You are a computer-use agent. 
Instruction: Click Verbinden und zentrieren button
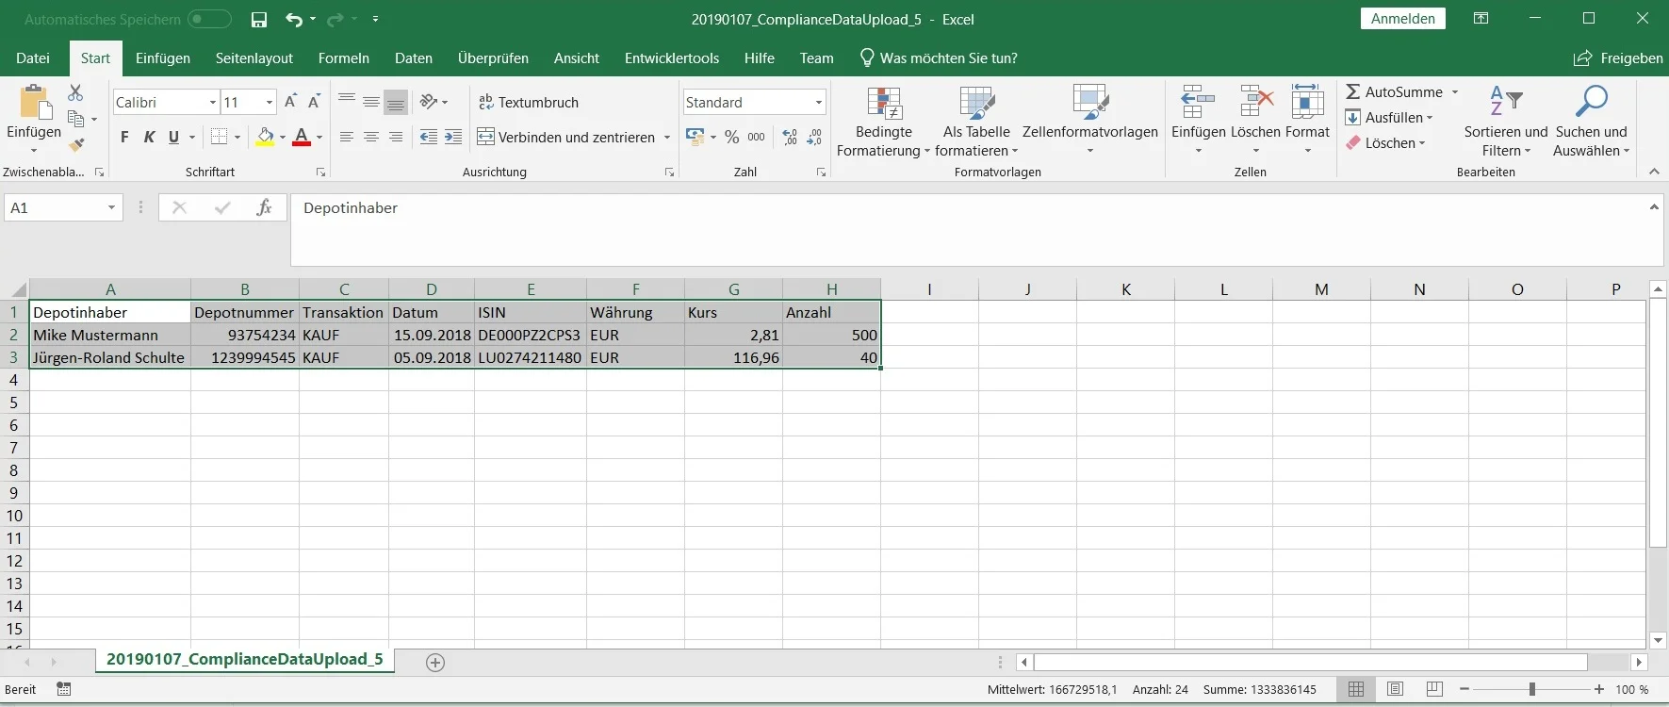click(x=565, y=138)
